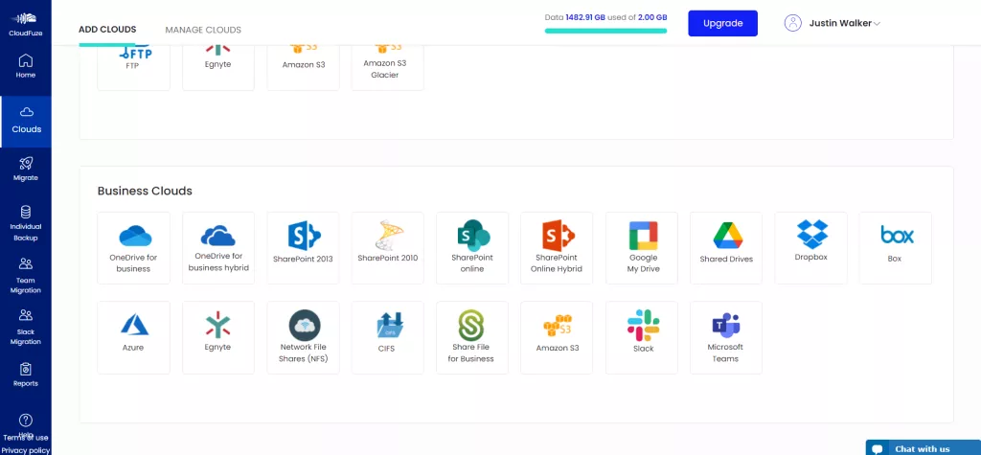The height and width of the screenshot is (455, 981).
Task: Click the user avatar icon
Action: coord(792,23)
